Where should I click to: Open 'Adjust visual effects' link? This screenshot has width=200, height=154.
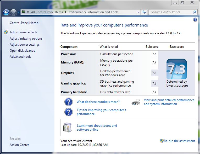23,32
